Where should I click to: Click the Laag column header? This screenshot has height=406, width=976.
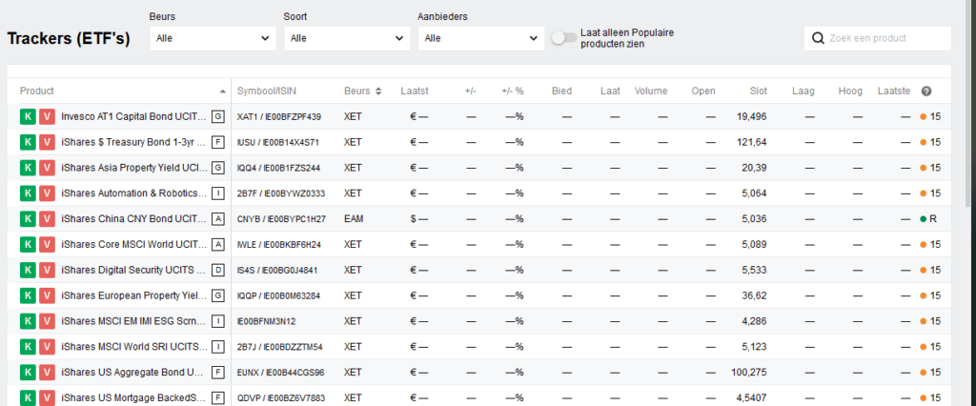[803, 91]
